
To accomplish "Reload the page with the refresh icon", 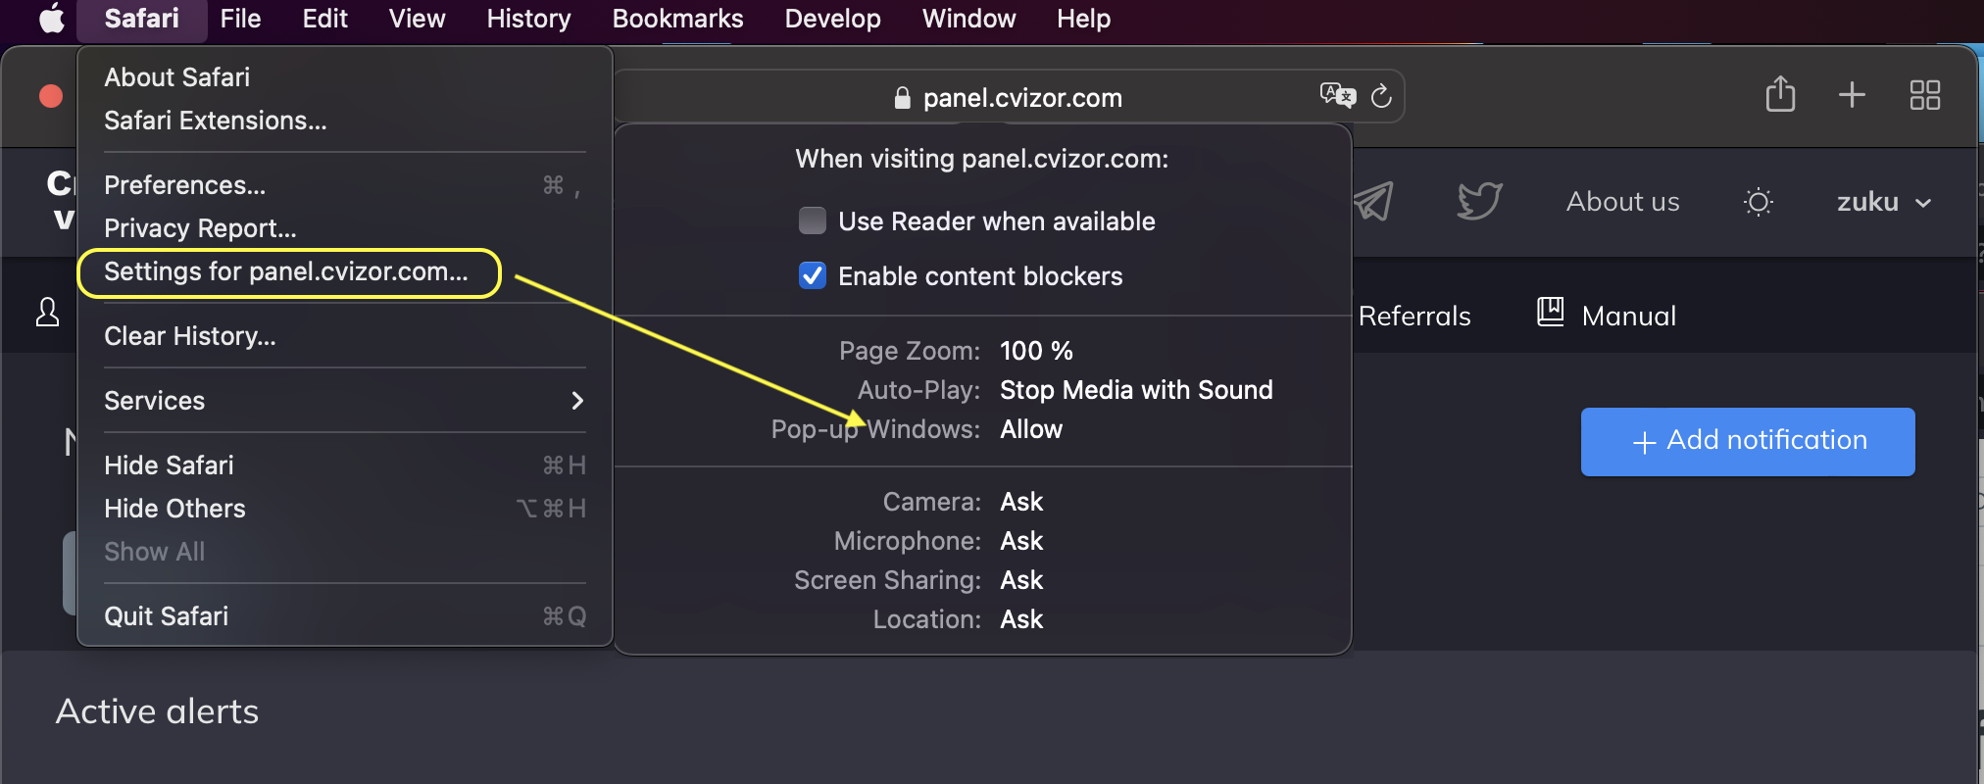I will click(x=1381, y=96).
